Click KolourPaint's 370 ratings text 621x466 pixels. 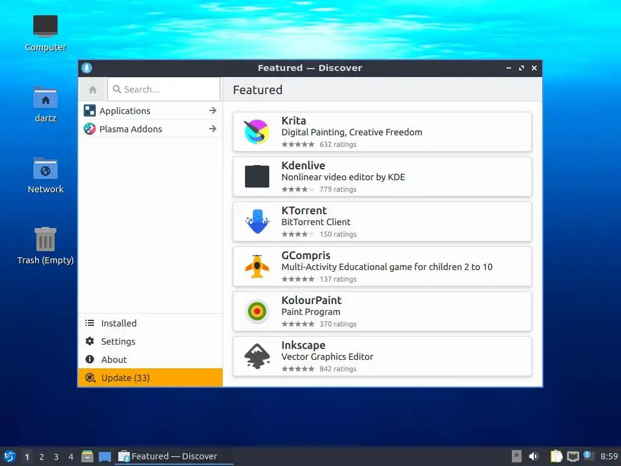click(338, 324)
